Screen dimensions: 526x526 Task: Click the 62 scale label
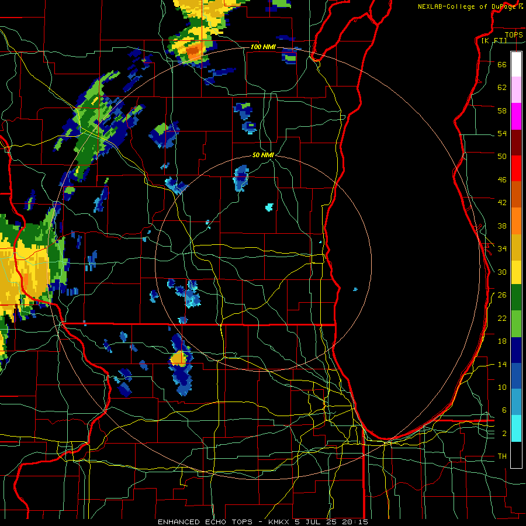pos(502,88)
